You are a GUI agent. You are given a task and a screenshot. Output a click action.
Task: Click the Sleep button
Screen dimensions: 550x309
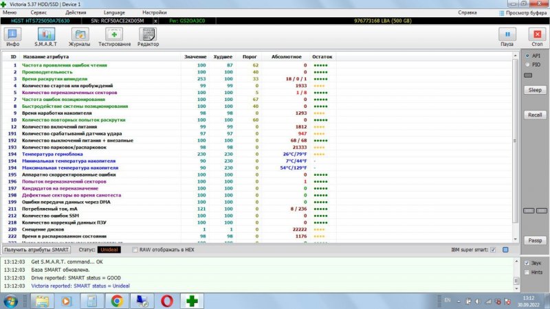(x=534, y=90)
